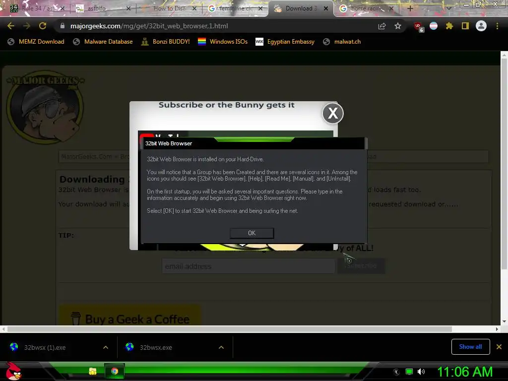Open File Explorer on taskbar
Viewport: 508px width, 381px height.
[x=93, y=371]
